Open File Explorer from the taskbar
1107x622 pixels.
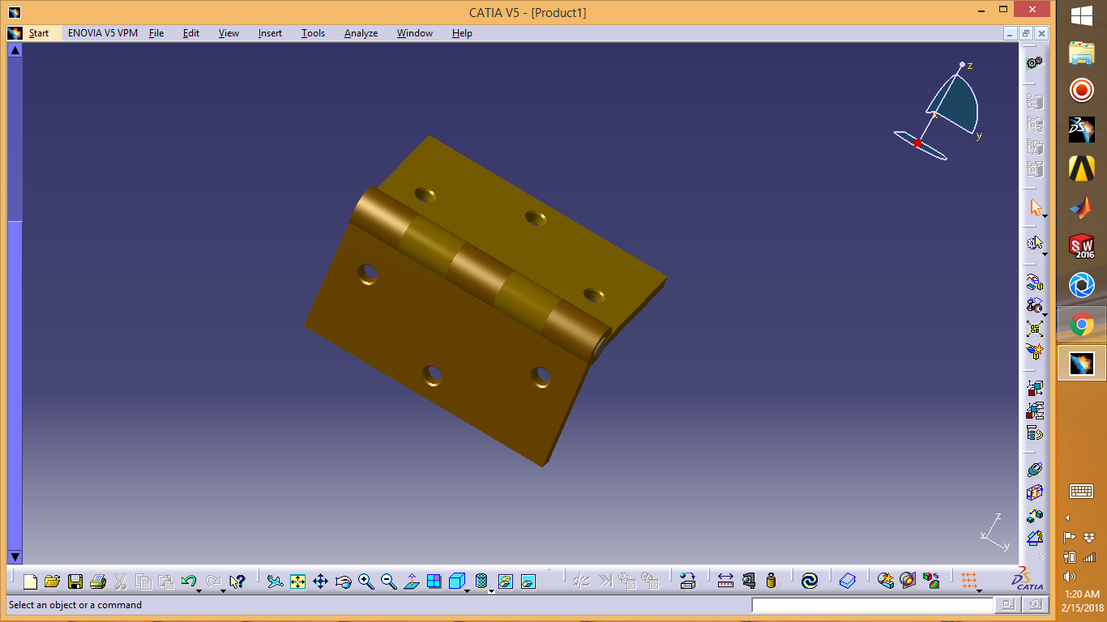point(1081,53)
